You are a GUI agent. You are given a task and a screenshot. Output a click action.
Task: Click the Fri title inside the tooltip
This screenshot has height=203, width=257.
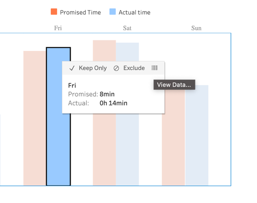point(72,85)
